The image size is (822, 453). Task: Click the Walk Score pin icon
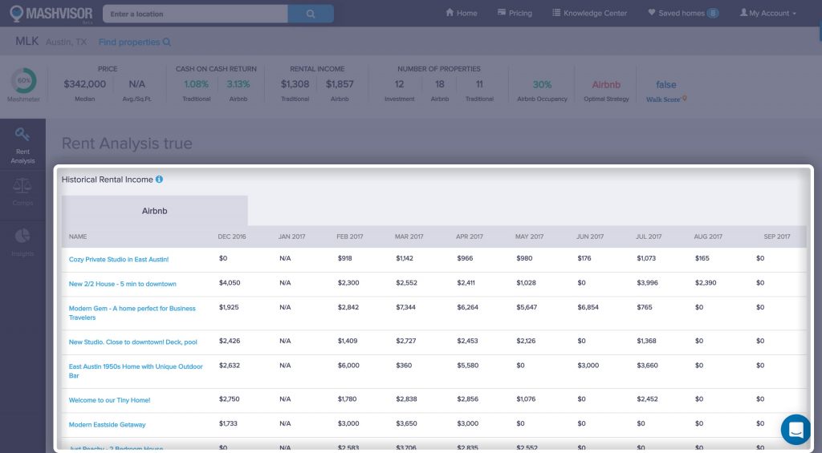tap(685, 99)
